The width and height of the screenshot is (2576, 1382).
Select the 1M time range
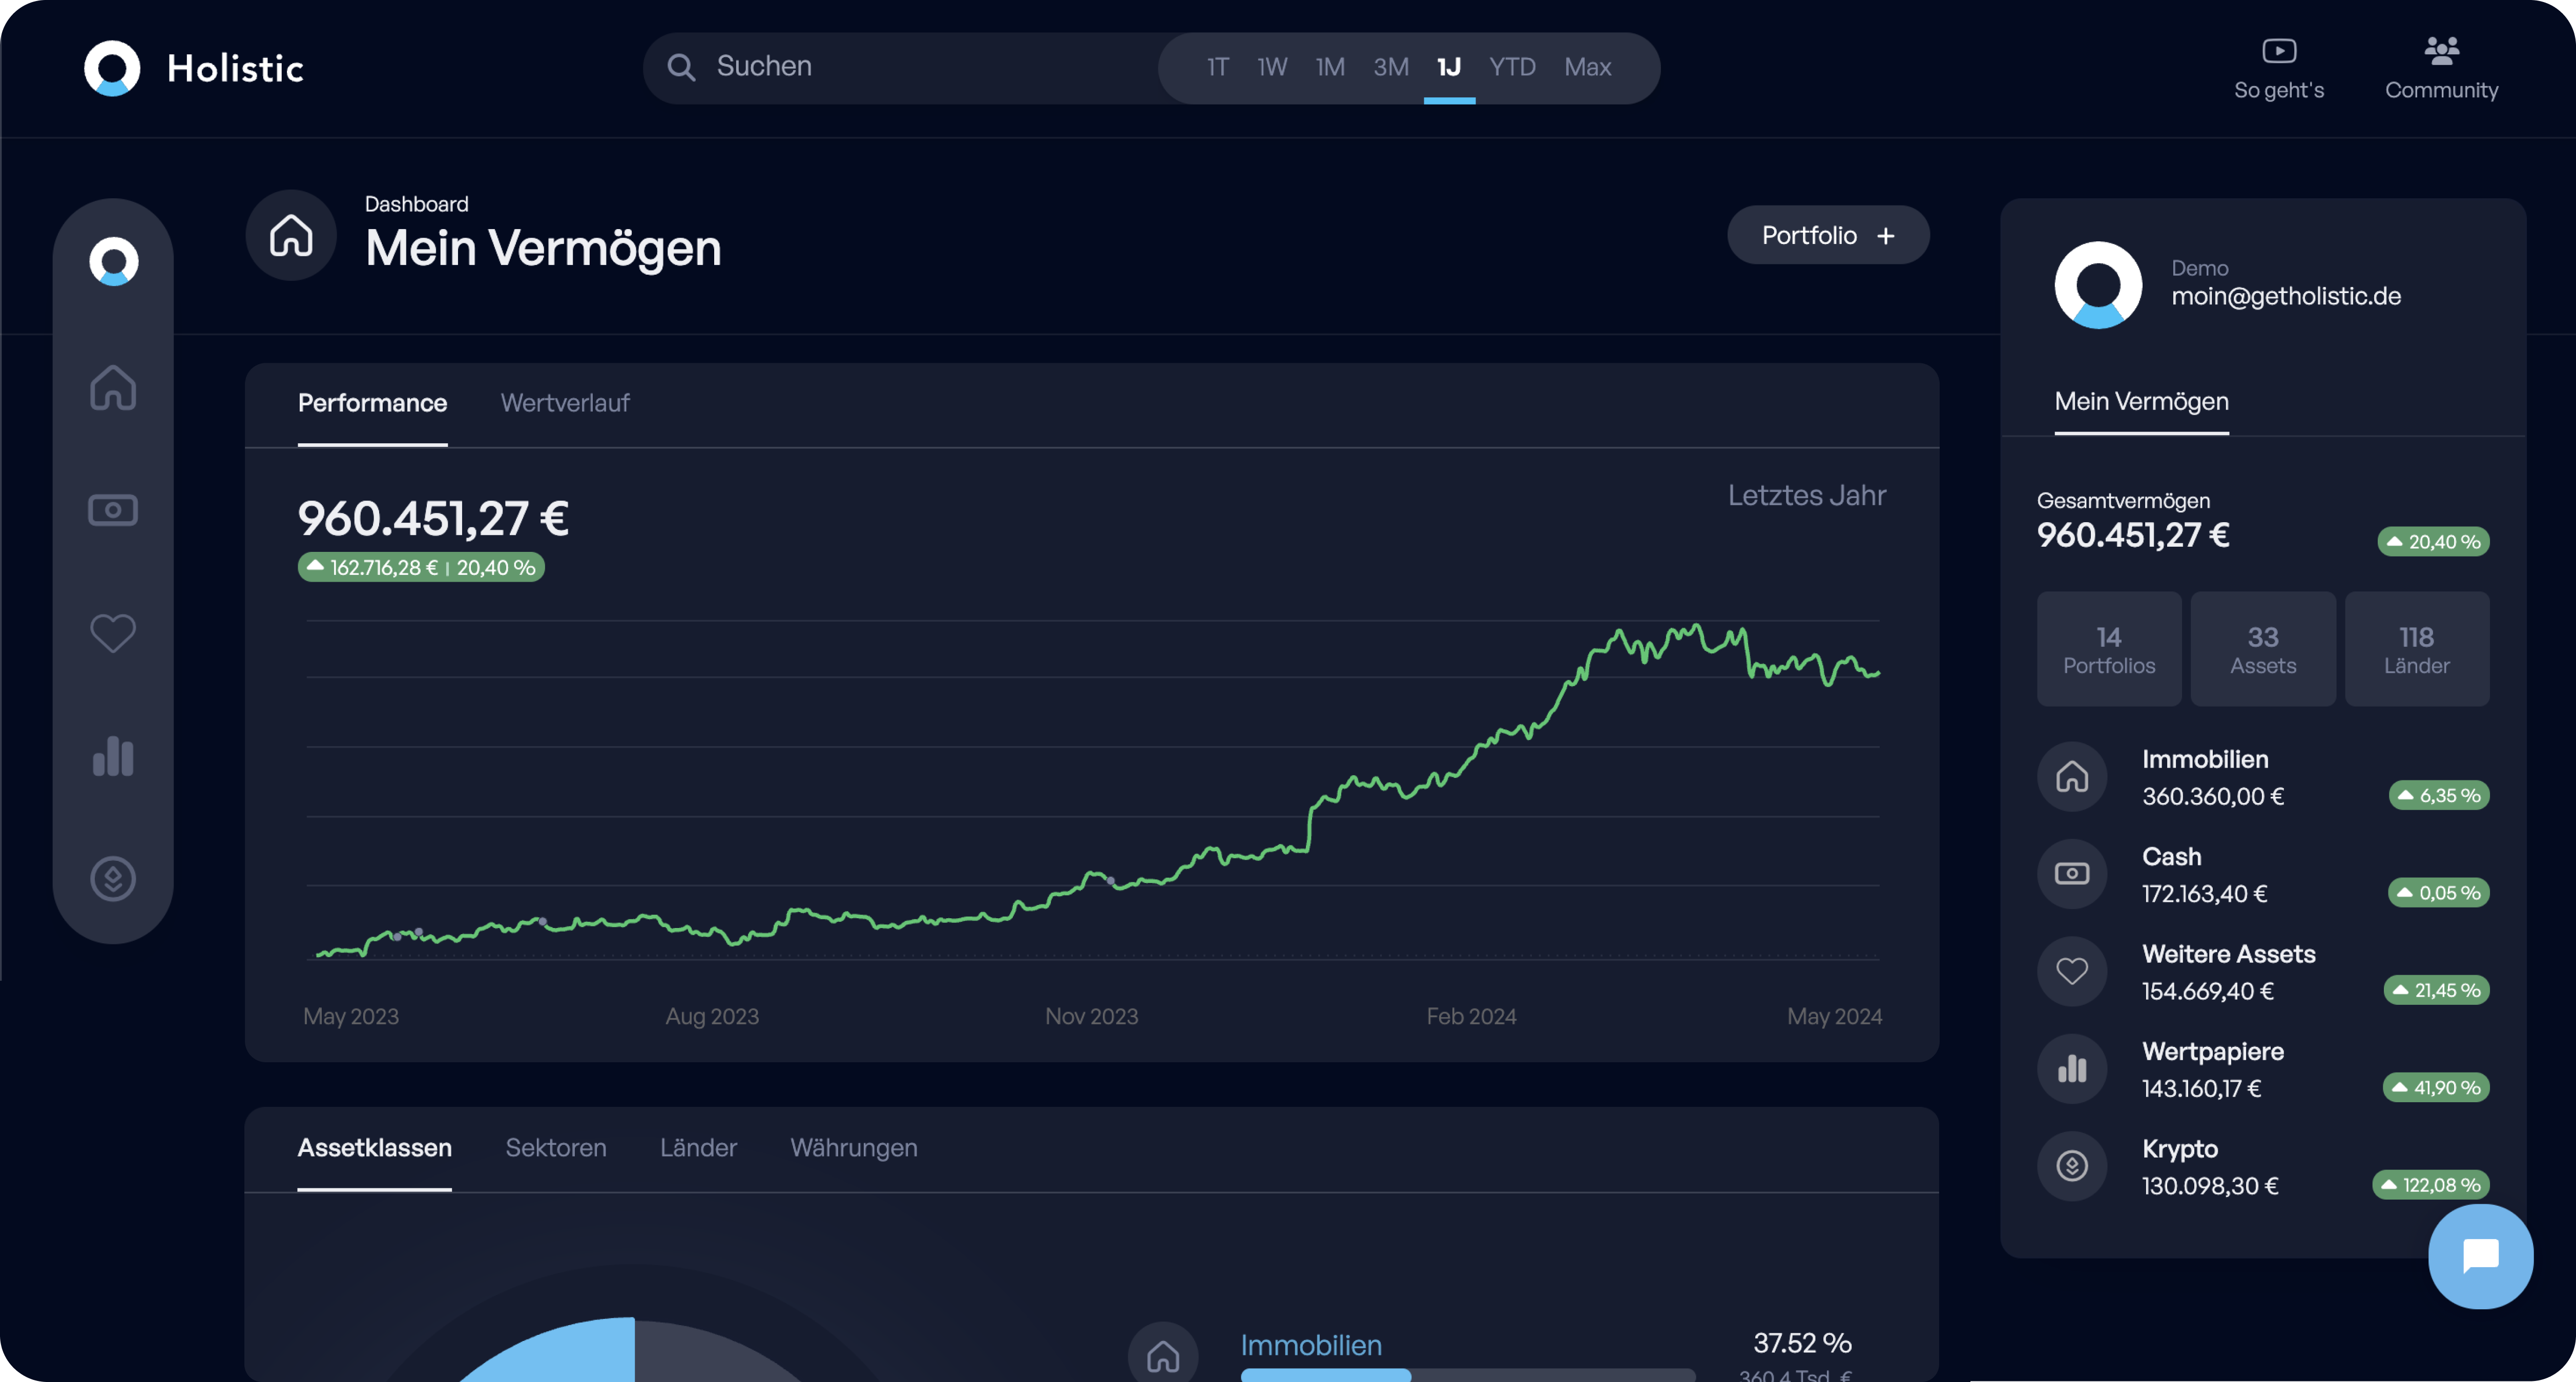pos(1330,67)
